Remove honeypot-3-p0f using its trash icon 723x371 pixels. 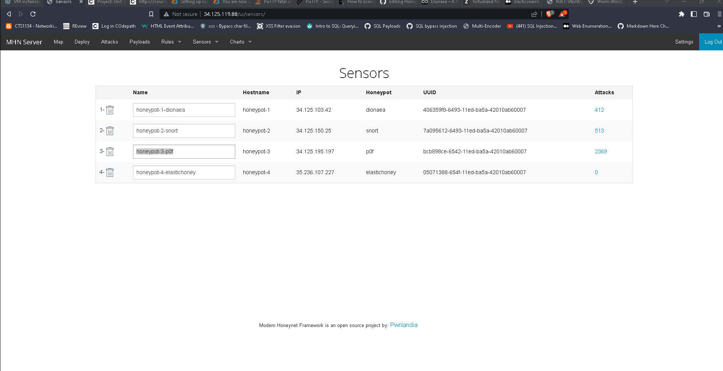[x=110, y=152]
